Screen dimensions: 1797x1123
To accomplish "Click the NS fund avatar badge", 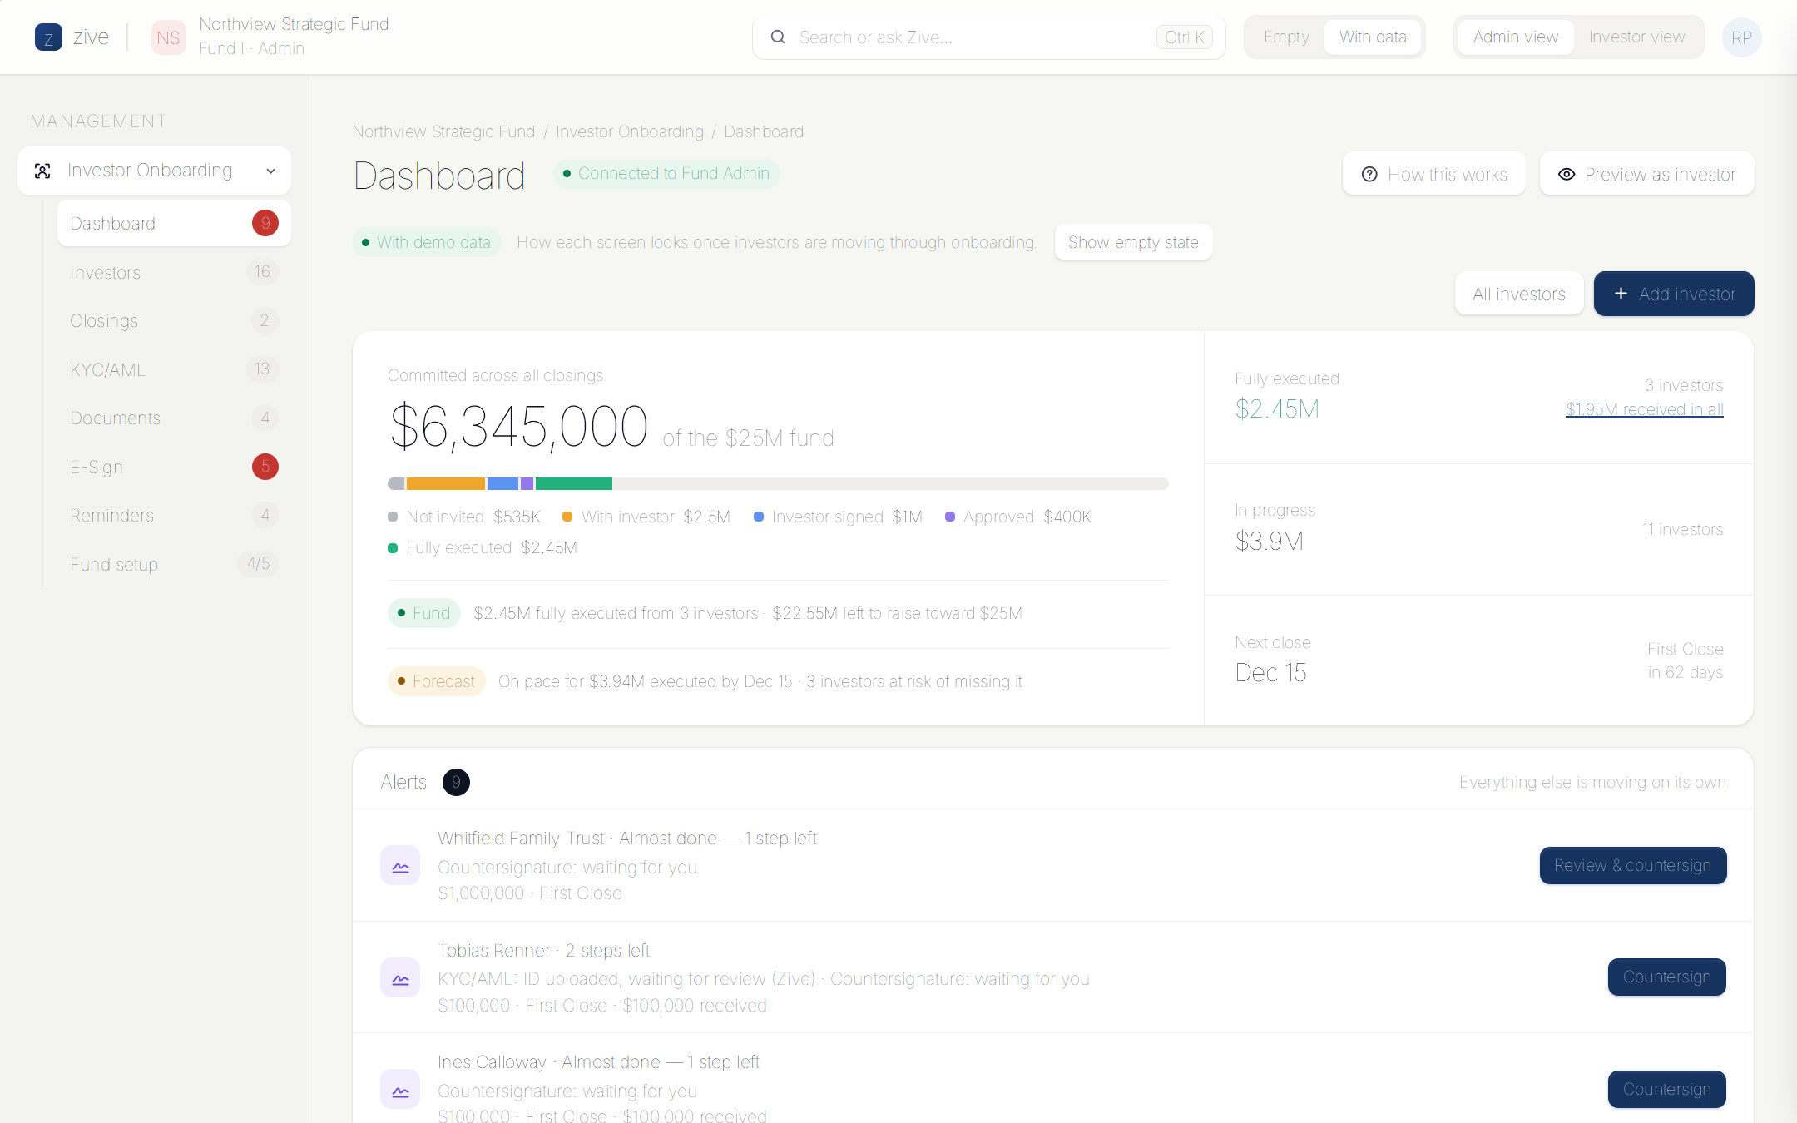I will point(168,37).
